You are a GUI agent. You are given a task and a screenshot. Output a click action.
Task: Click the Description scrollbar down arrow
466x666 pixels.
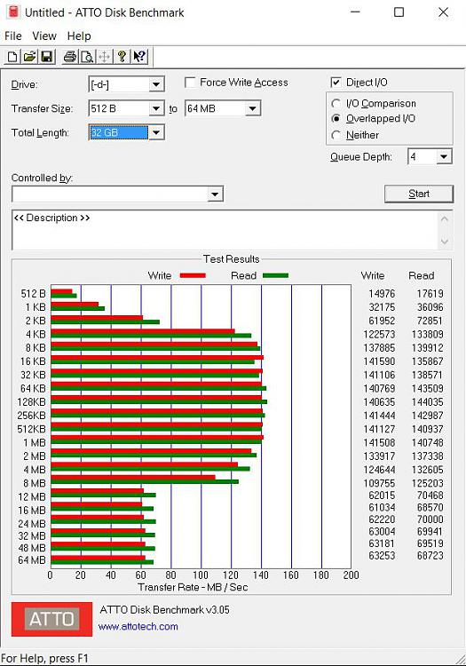tap(445, 242)
